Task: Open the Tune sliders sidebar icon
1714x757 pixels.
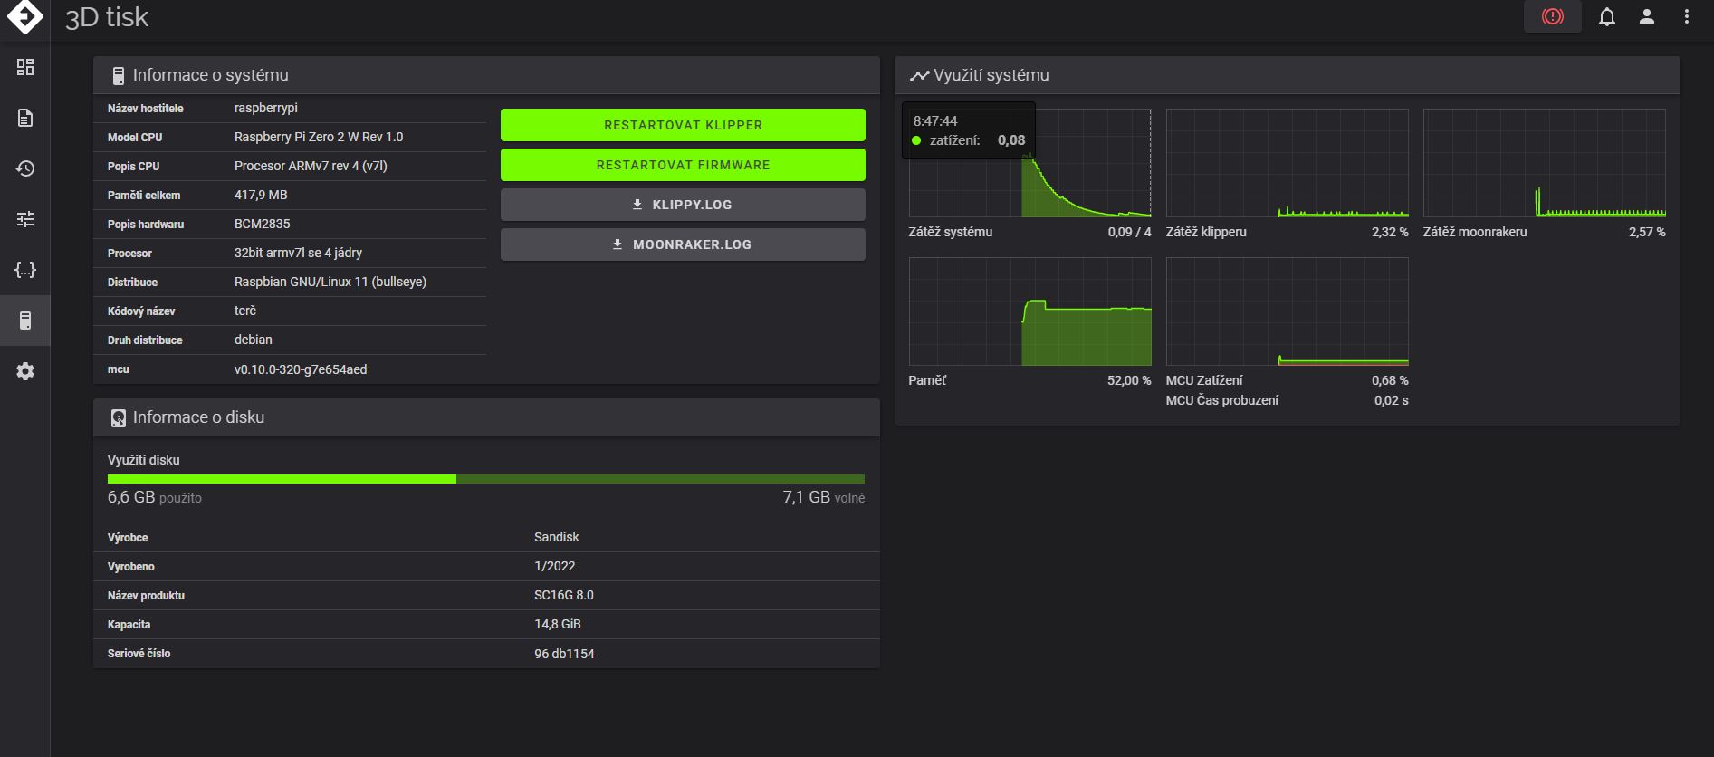Action: pos(25,219)
